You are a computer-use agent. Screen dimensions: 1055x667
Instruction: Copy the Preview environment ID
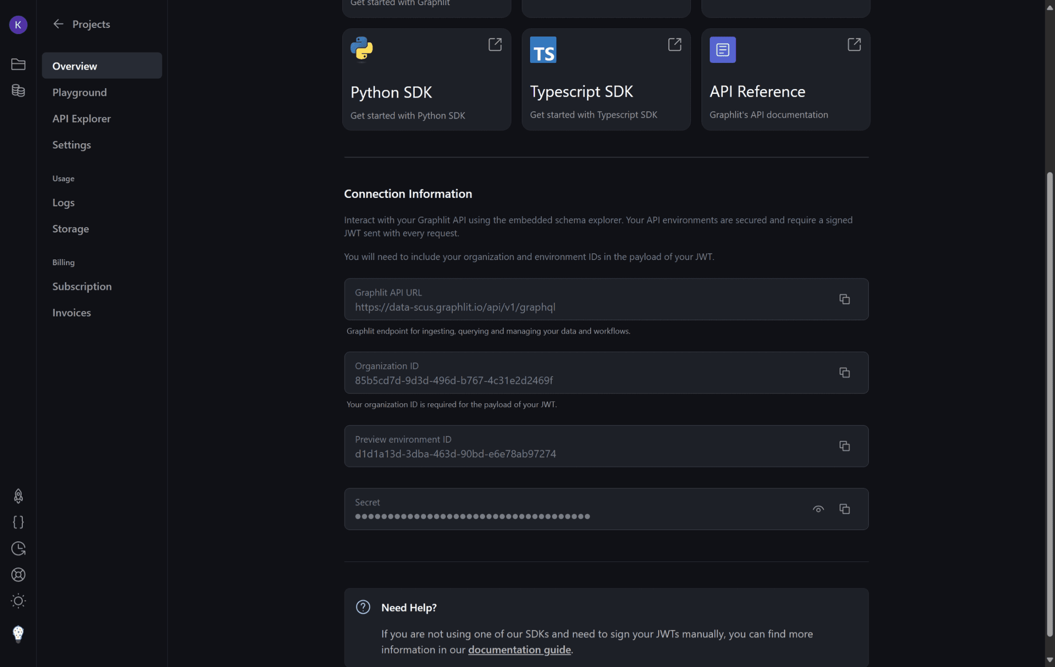click(x=844, y=446)
